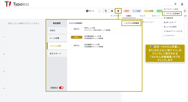Click the user profile avatar icon
Viewport: 188px width, 102px height.
pos(182,4)
